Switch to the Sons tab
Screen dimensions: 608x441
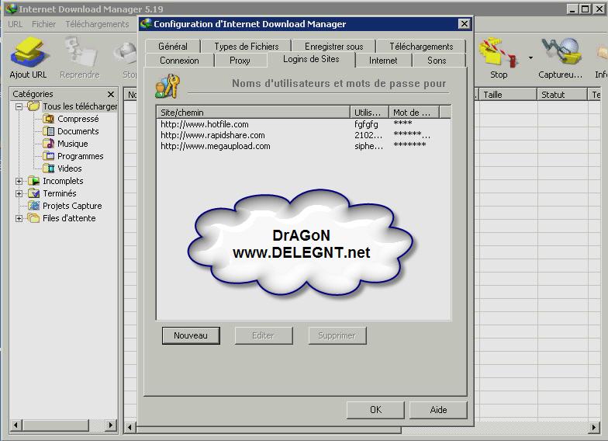(x=437, y=61)
